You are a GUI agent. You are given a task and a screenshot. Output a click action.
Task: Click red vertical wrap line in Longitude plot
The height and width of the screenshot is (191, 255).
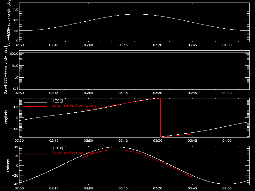click(161, 118)
